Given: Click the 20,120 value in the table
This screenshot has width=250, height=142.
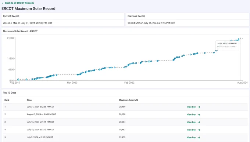Looking at the screenshot, I should pyautogui.click(x=122, y=114).
